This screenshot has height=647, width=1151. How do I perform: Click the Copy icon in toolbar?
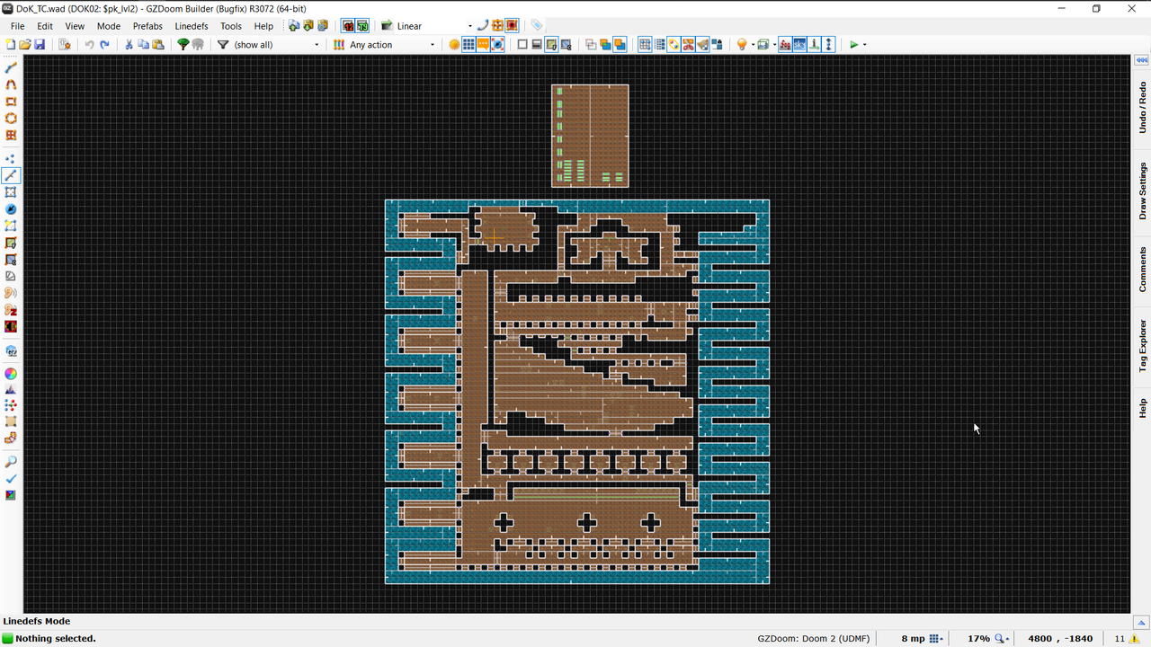(x=143, y=44)
